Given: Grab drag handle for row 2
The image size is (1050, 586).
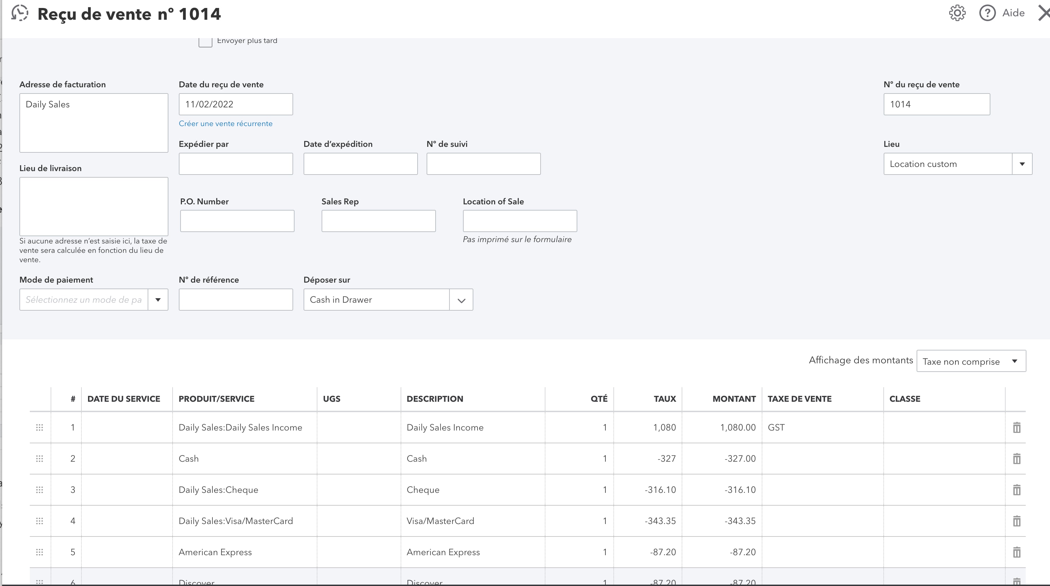Looking at the screenshot, I should click(x=40, y=459).
